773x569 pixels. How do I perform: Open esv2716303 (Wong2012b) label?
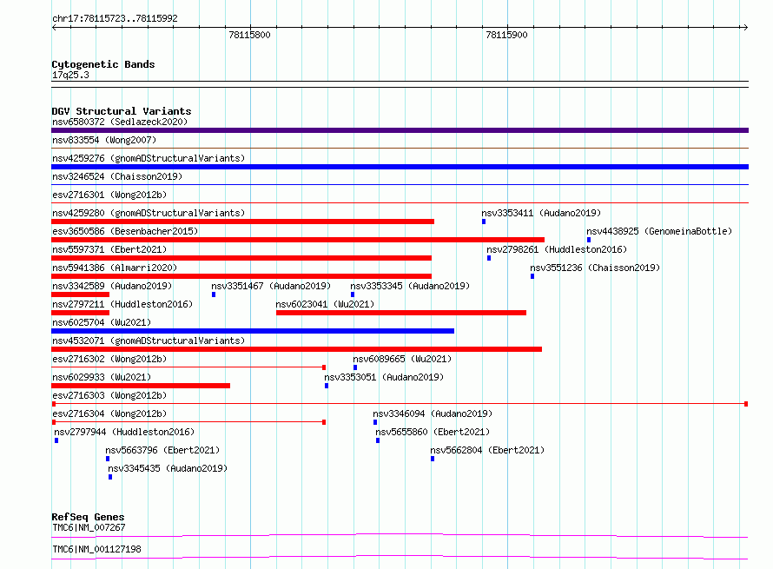[x=109, y=395]
